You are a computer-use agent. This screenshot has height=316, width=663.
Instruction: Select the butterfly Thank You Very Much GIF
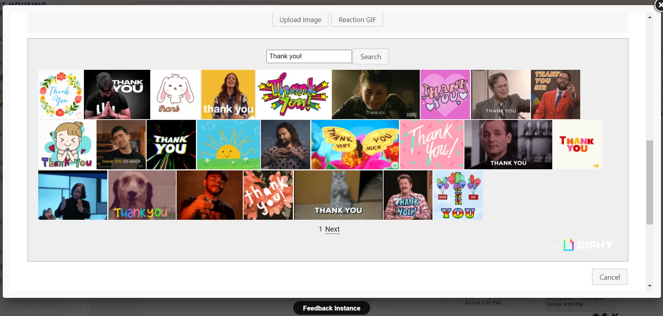pyautogui.click(x=355, y=145)
